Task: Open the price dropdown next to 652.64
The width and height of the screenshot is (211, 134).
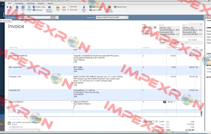Action: [x=174, y=102]
